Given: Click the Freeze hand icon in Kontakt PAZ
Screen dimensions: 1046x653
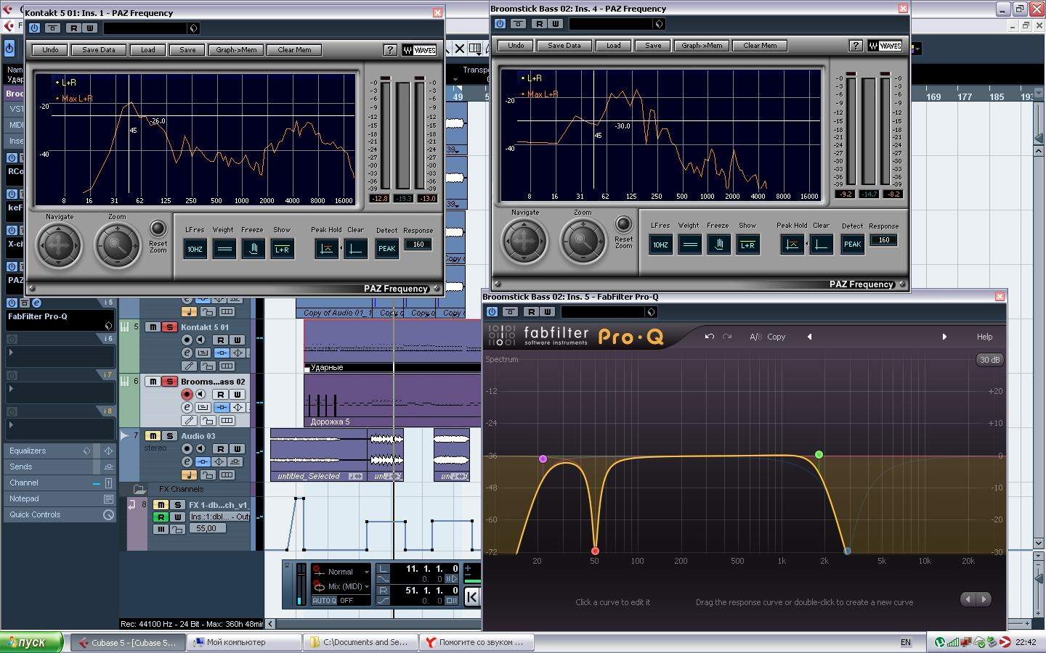Looking at the screenshot, I should click(253, 249).
